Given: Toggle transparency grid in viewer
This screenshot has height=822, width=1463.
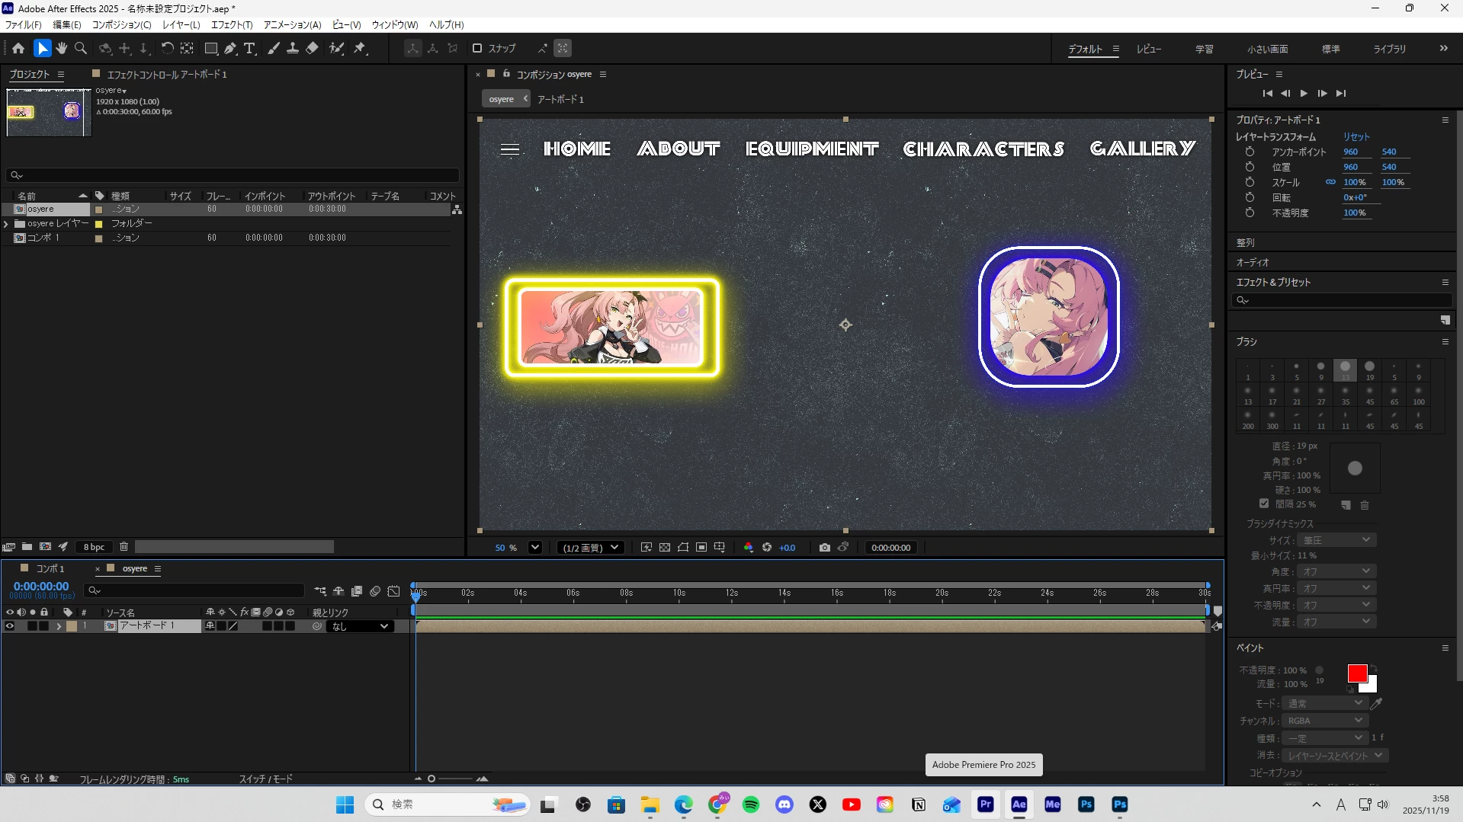Looking at the screenshot, I should point(665,547).
